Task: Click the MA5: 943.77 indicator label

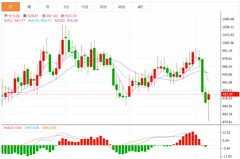Action: point(15,21)
